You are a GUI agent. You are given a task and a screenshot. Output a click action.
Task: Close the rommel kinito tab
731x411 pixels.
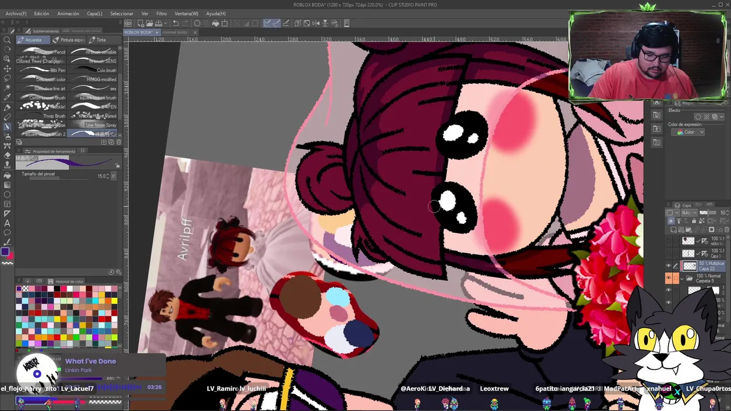[x=195, y=32]
